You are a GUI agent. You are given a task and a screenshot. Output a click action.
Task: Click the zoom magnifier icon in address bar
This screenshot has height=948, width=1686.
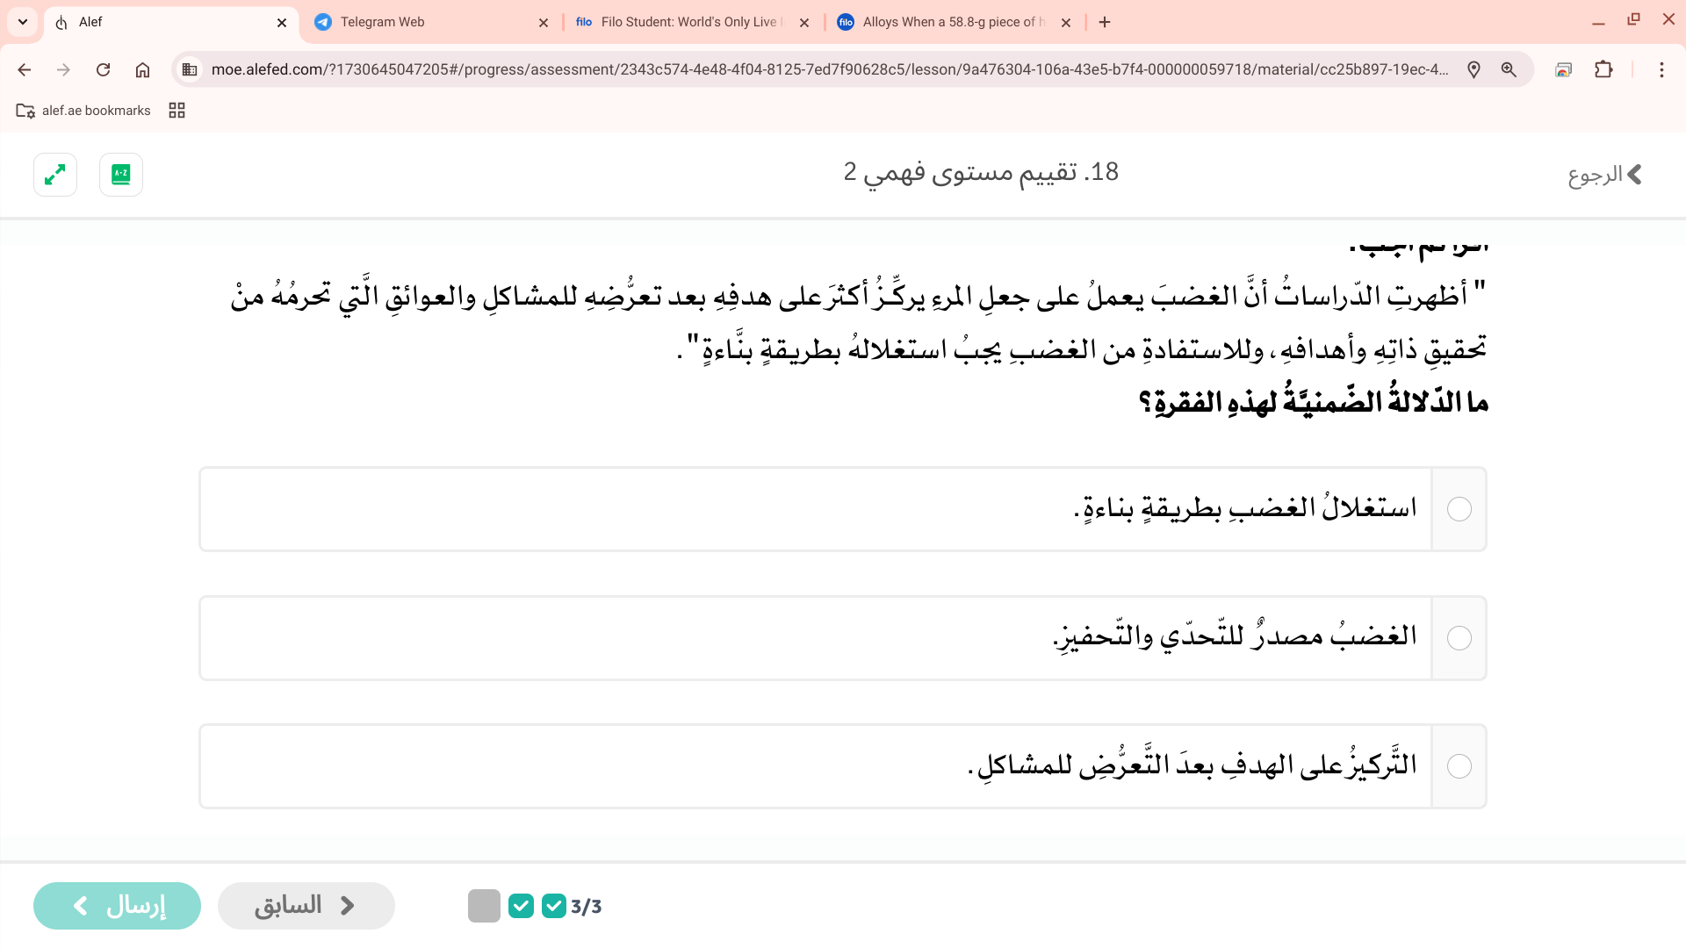(x=1509, y=69)
